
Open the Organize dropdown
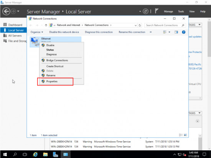(36, 32)
